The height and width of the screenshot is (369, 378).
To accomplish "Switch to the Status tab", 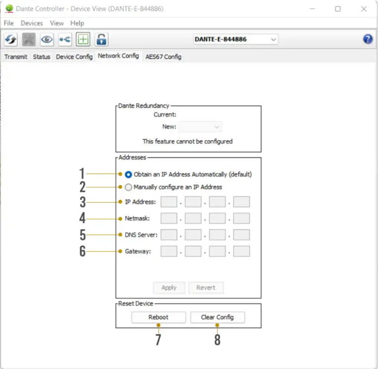I will click(x=42, y=57).
